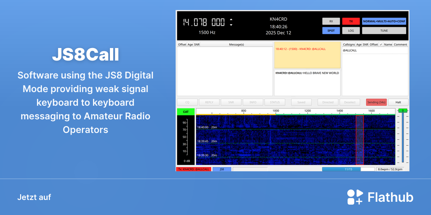Click the JS8 mode indicator in status bar
Screen dimensions: 431x215
(222, 169)
